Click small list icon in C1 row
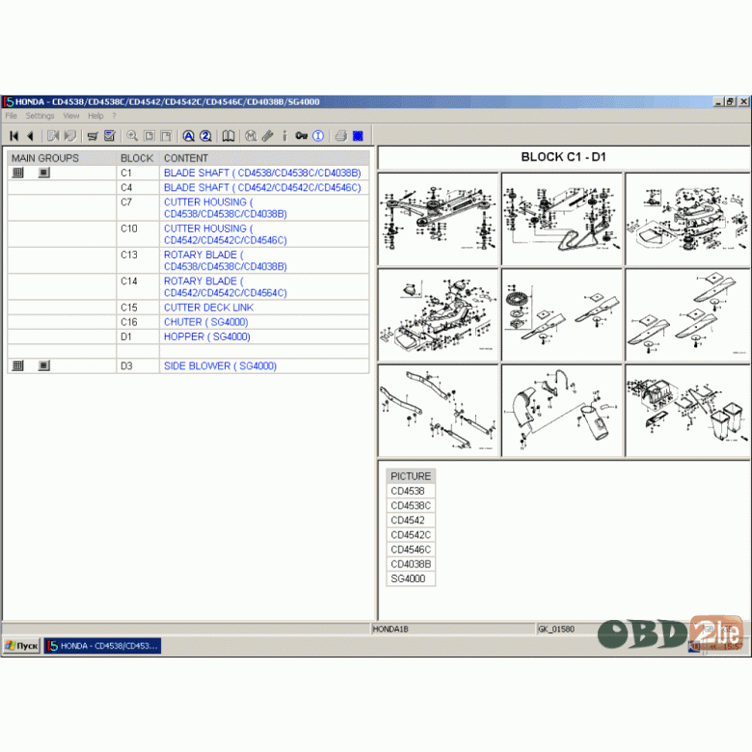Viewport: 752px width, 752px height. tap(43, 173)
